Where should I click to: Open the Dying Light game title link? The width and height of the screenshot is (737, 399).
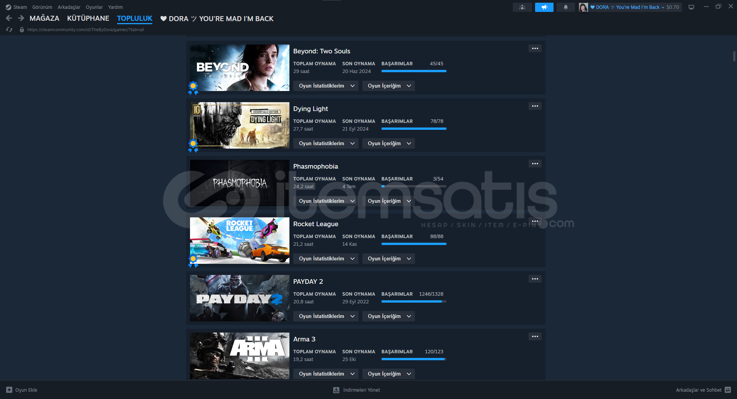[x=311, y=109]
